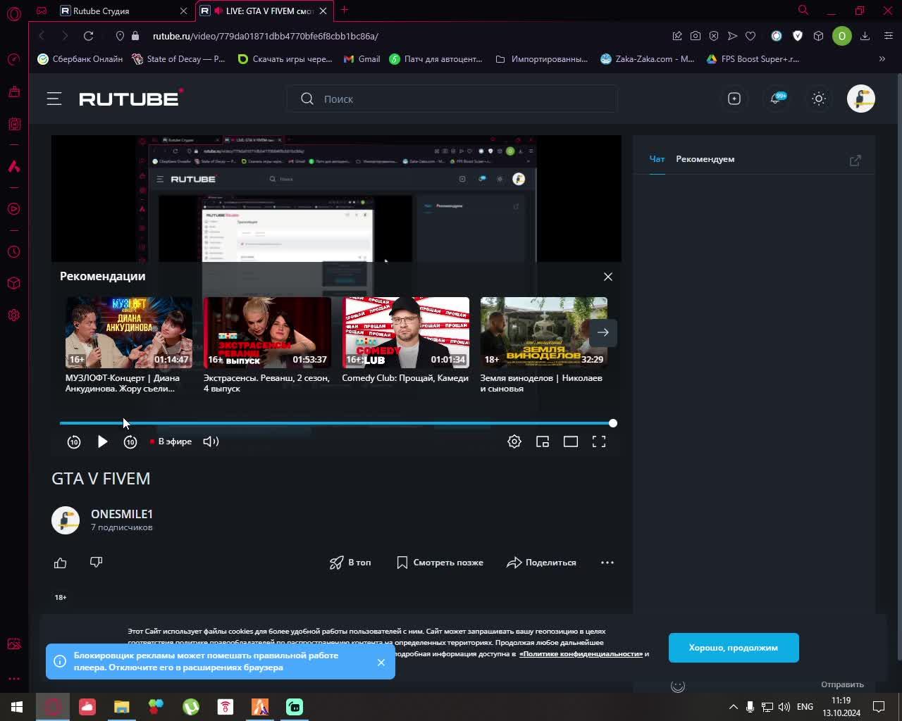Open Opera sidebar settings gear

13,315
